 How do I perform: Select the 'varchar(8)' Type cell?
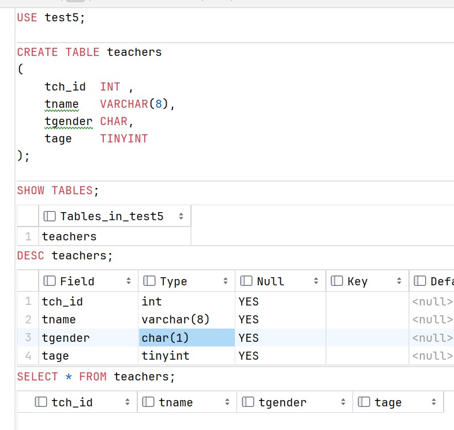pos(187,319)
